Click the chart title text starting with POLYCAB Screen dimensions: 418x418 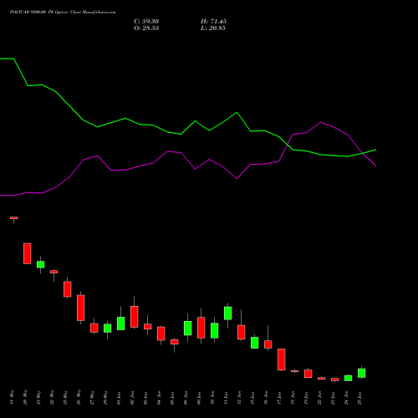tap(63, 12)
